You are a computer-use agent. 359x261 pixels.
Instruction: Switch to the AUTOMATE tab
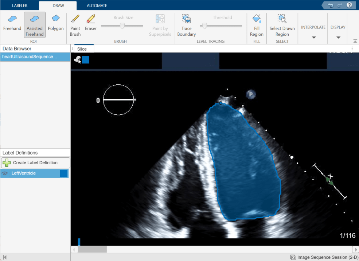(x=97, y=5)
